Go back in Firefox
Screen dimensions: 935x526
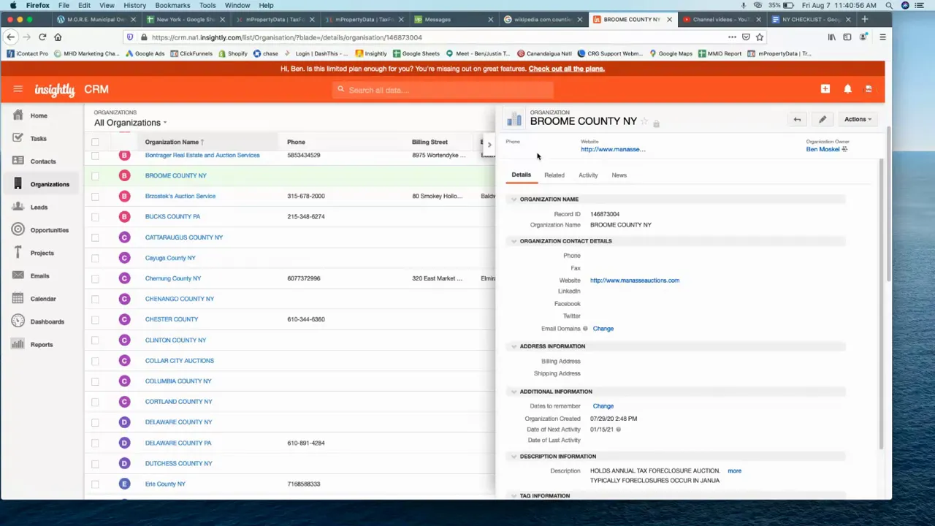(11, 37)
